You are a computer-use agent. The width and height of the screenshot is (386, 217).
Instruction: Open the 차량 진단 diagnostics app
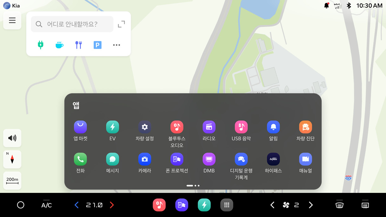pyautogui.click(x=305, y=127)
